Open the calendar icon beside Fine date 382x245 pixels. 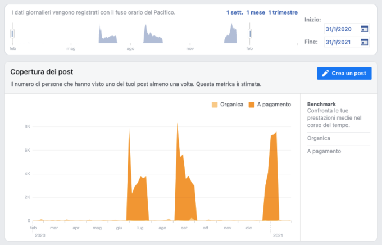364,42
